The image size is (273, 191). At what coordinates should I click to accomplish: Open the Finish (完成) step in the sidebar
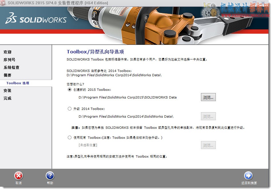tap(7, 98)
